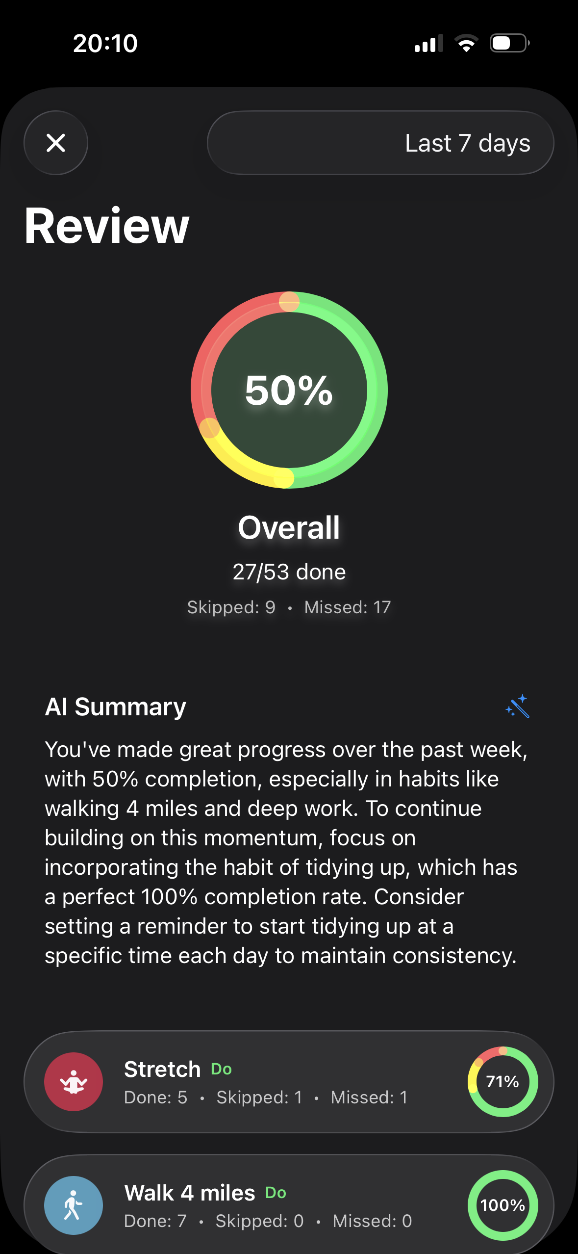Tap the AI Summary magic wand icon
Screen dimensions: 578x1254
tap(518, 706)
